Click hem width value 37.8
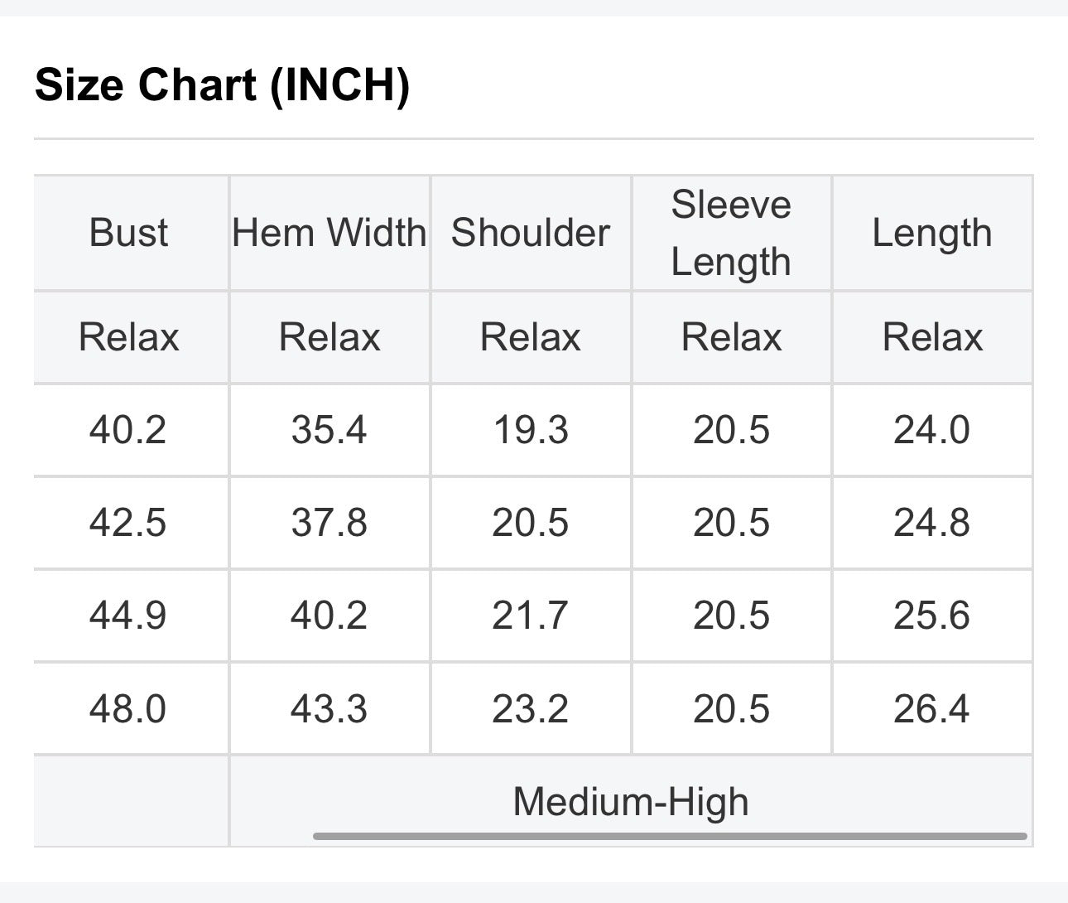The height and width of the screenshot is (903, 1068). coord(330,523)
